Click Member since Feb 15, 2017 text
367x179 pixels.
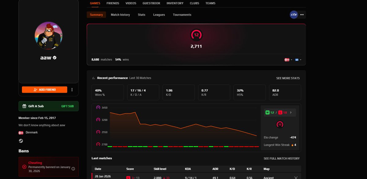tap(37, 118)
